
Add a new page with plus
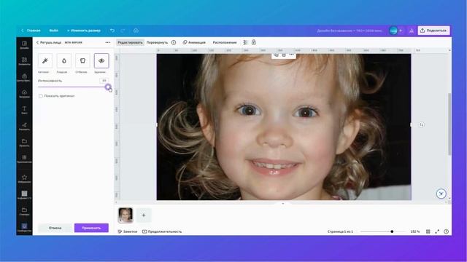click(144, 215)
